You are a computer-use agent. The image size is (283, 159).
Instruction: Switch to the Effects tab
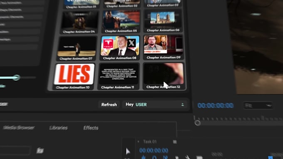(x=91, y=128)
